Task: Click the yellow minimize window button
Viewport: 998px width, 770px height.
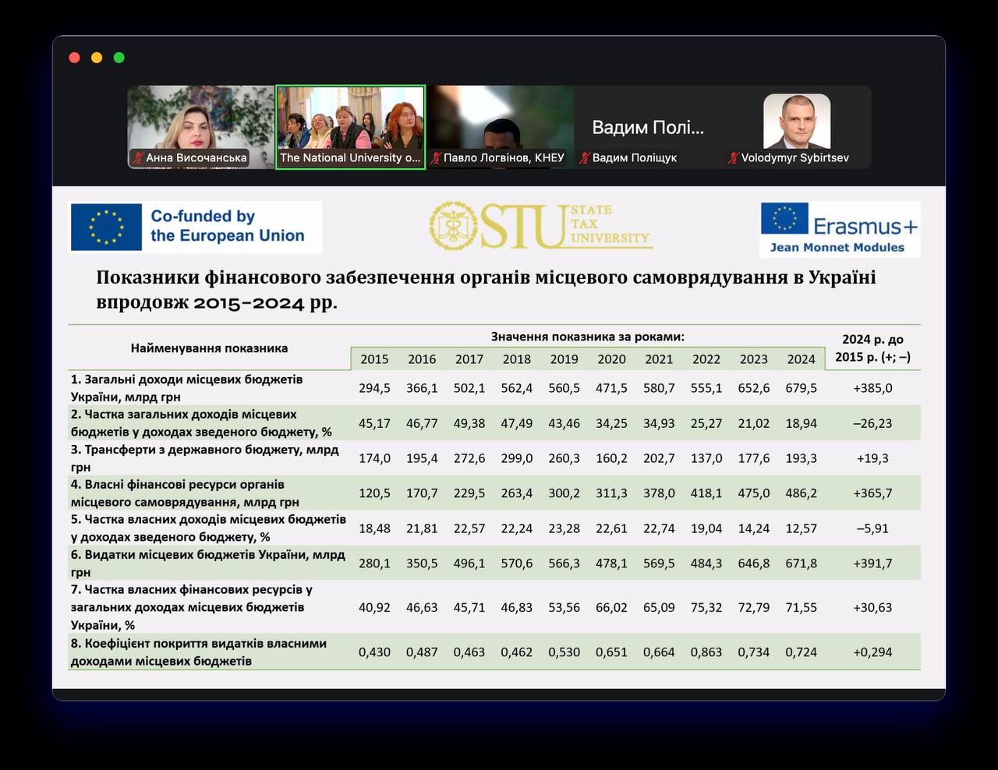Action: click(x=97, y=58)
